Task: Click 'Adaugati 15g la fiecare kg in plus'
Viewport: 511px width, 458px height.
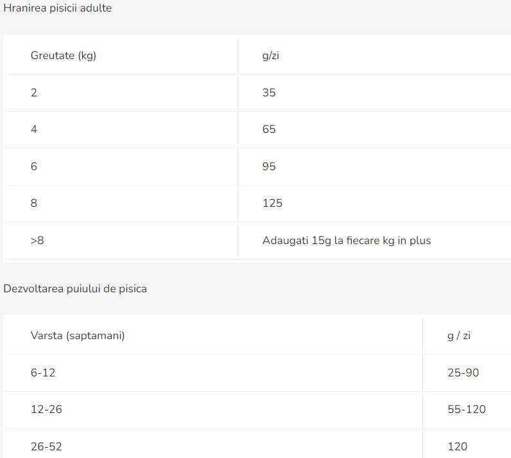Action: coord(347,241)
